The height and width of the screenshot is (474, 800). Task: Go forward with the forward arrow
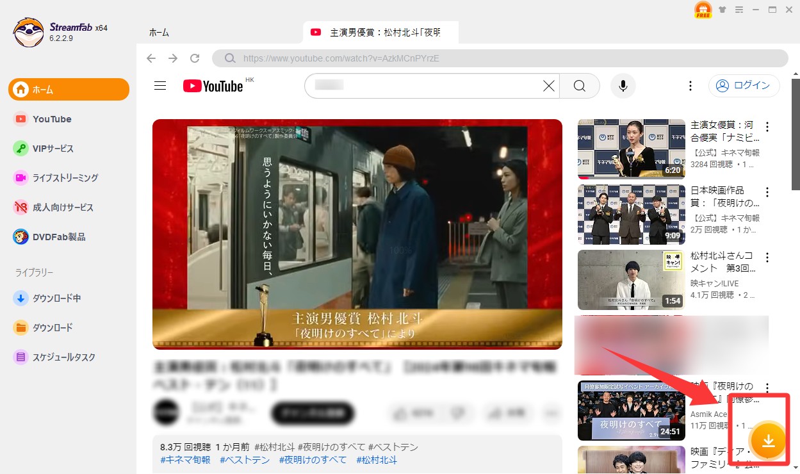(x=173, y=58)
